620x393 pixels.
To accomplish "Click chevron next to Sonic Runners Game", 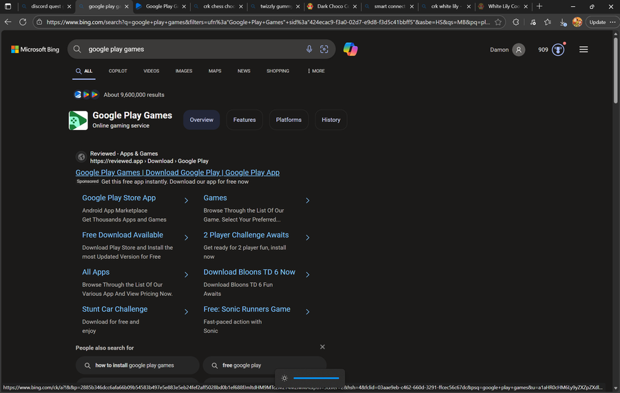I will pyautogui.click(x=308, y=312).
